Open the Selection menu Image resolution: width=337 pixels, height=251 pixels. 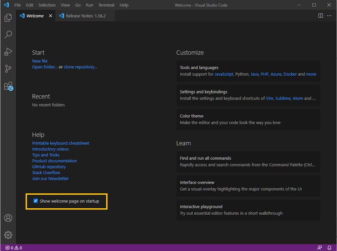coord(47,5)
